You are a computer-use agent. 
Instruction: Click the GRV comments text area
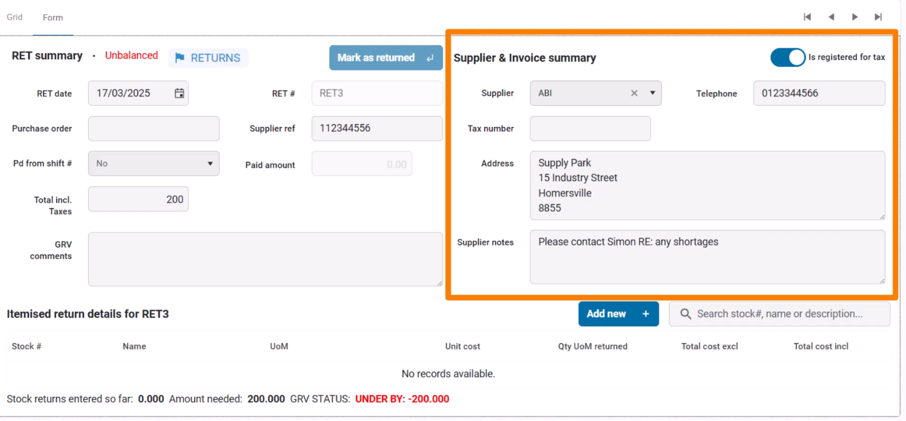[265, 259]
